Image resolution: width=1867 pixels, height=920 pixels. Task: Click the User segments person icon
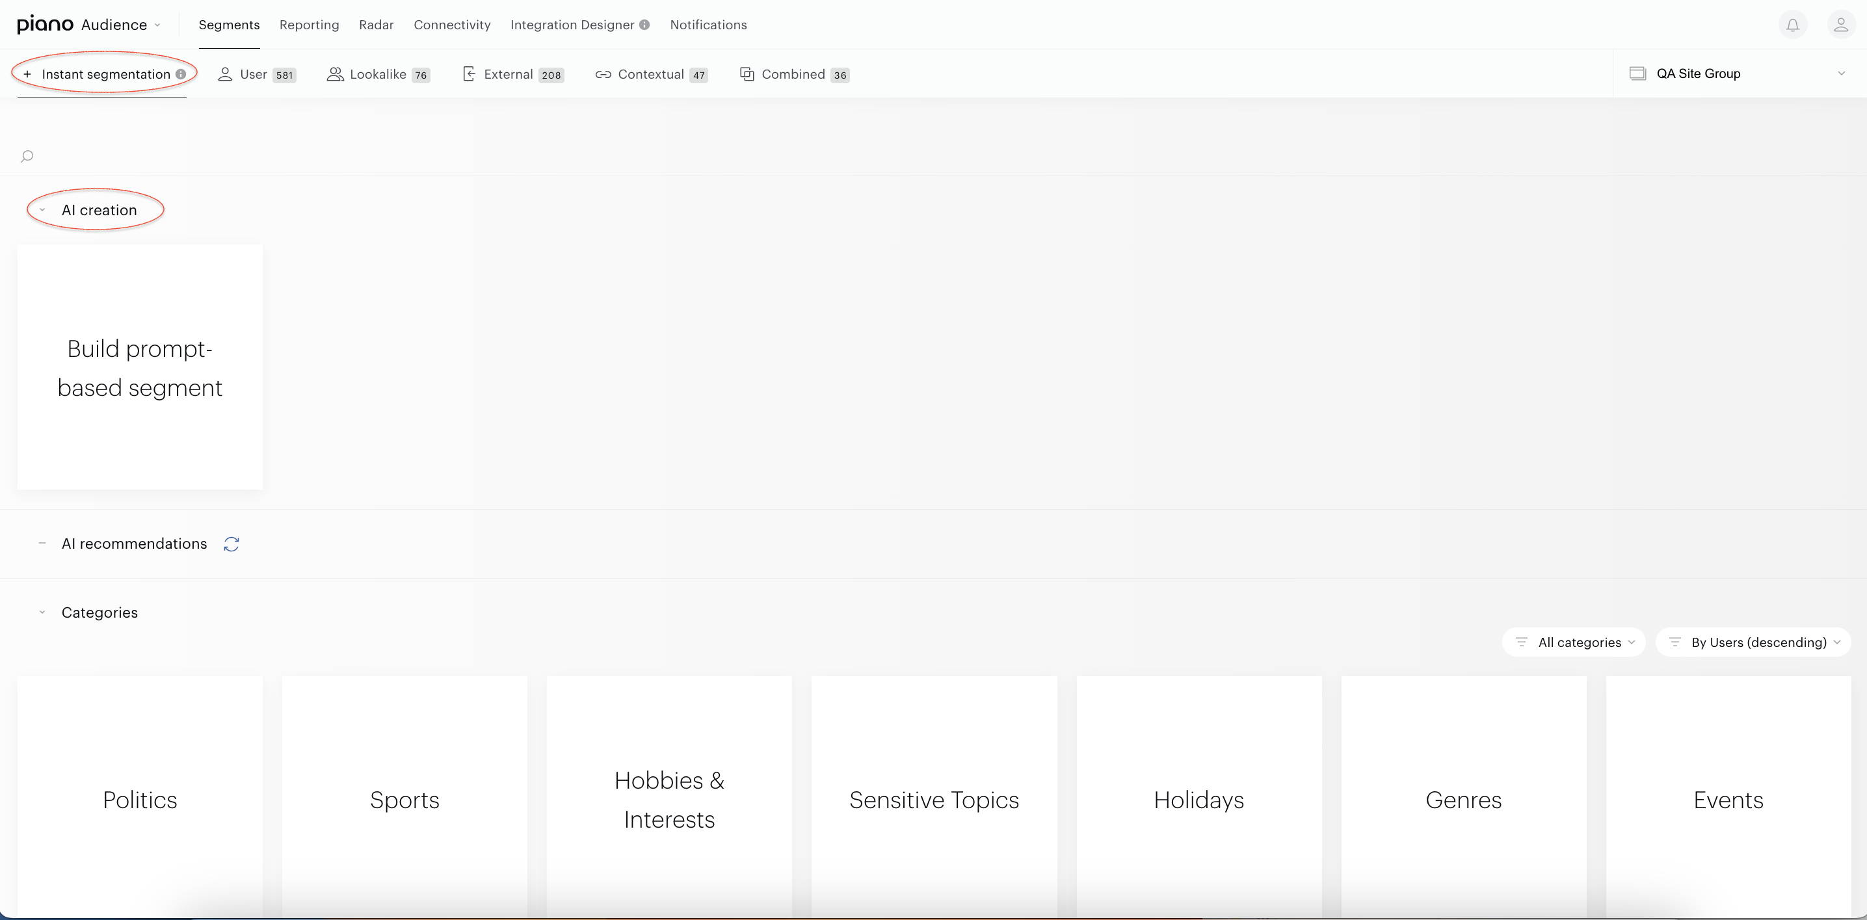225,74
